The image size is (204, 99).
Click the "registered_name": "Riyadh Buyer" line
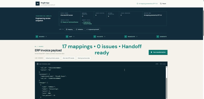coord(53,76)
